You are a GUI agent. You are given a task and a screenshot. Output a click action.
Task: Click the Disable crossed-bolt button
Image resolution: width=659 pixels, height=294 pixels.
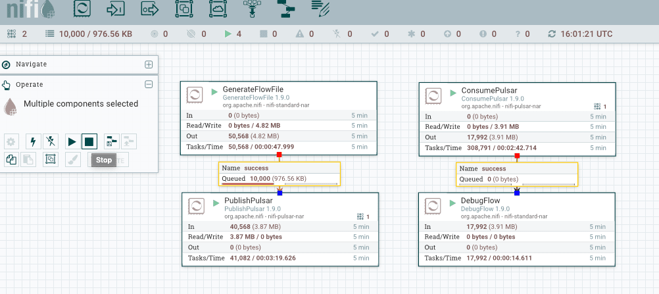[51, 142]
